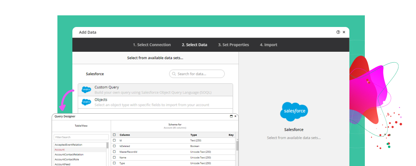Click the large Salesforce cloud logo

pos(294,112)
